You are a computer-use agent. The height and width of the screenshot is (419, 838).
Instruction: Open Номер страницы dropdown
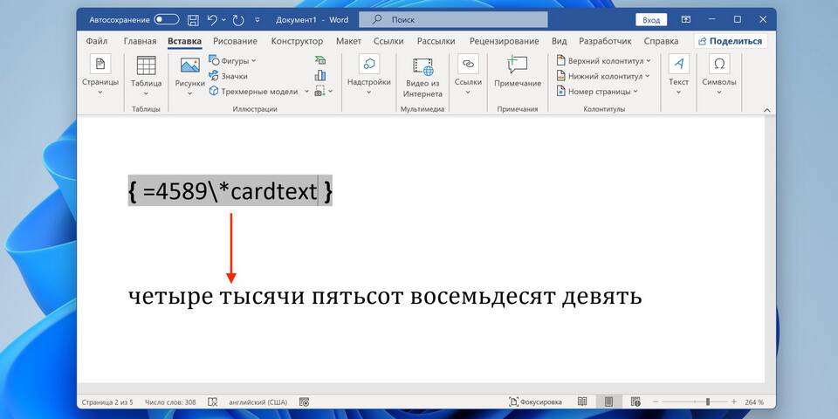tap(597, 92)
